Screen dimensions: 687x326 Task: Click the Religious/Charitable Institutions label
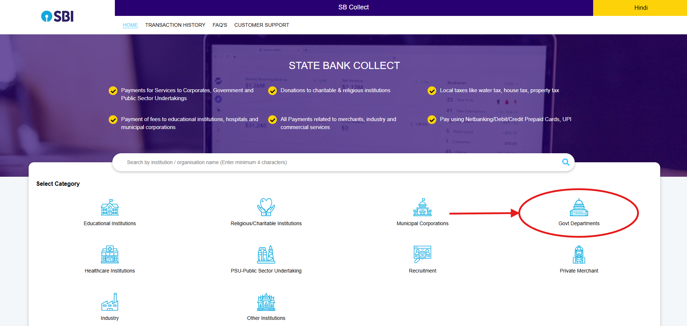click(x=266, y=223)
